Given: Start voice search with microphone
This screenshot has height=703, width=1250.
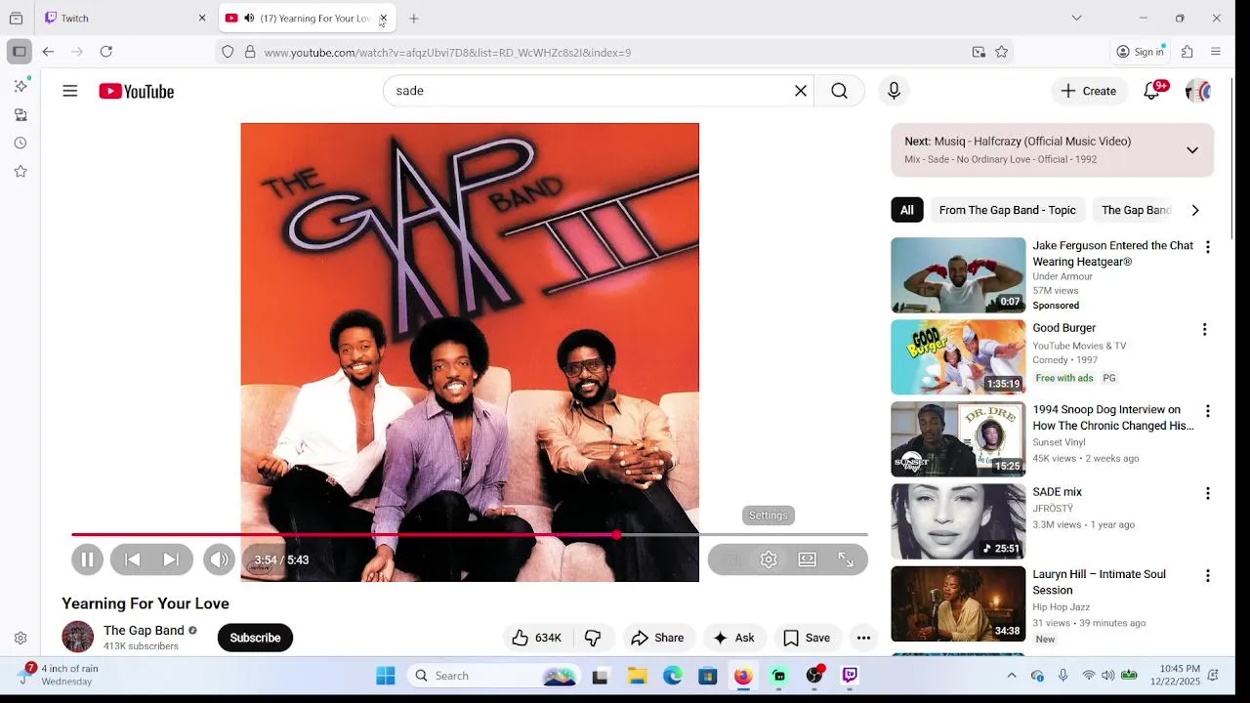Looking at the screenshot, I should coord(894,91).
